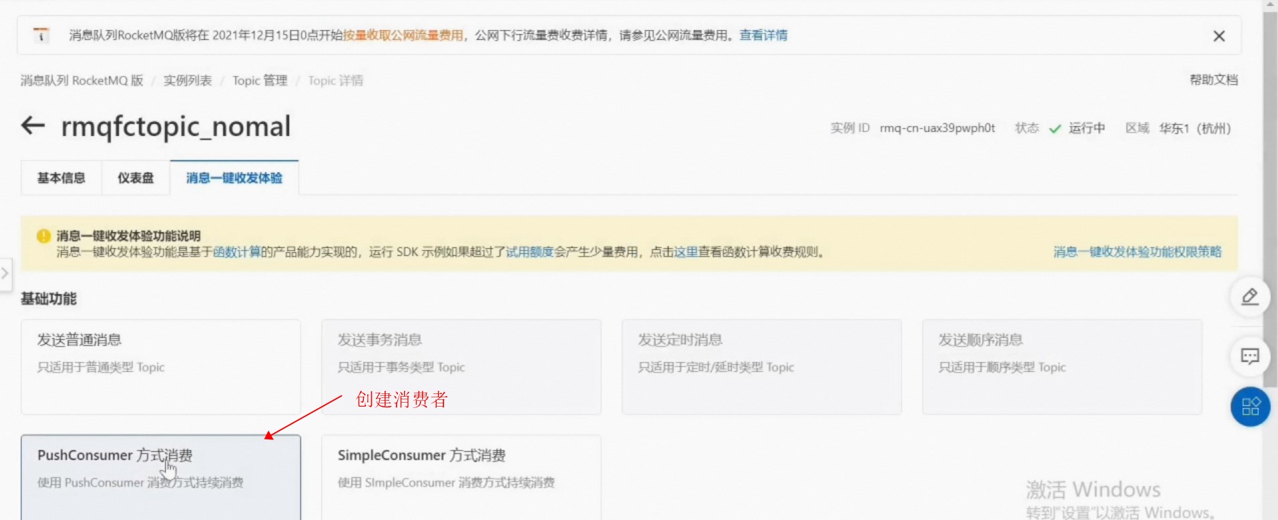
Task: Open 消息一键收发体验功能权限策略 link
Action: click(x=1137, y=252)
